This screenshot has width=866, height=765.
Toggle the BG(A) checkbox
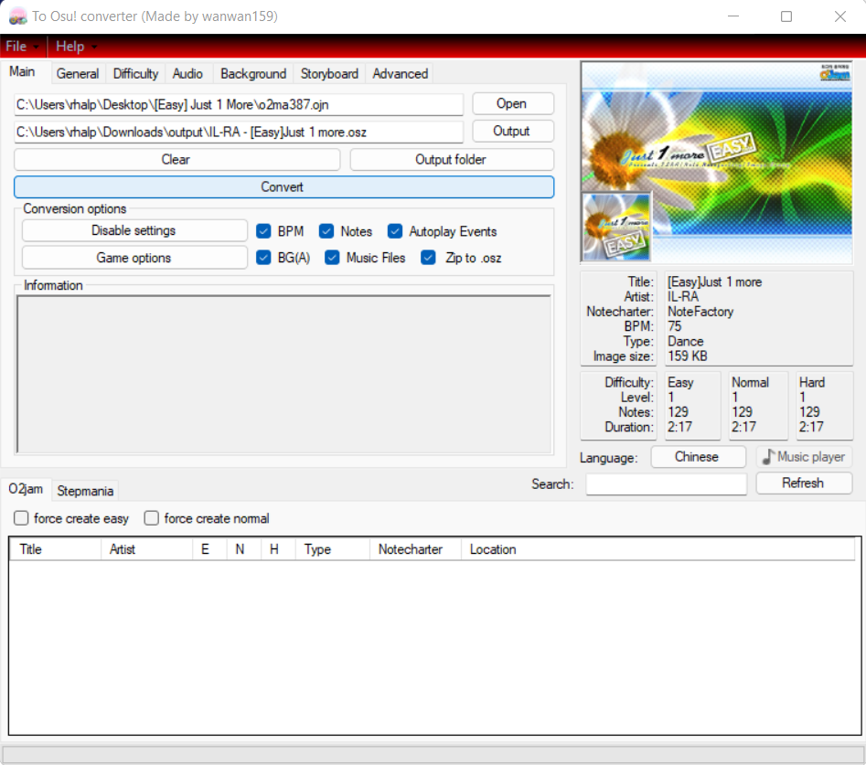[263, 258]
